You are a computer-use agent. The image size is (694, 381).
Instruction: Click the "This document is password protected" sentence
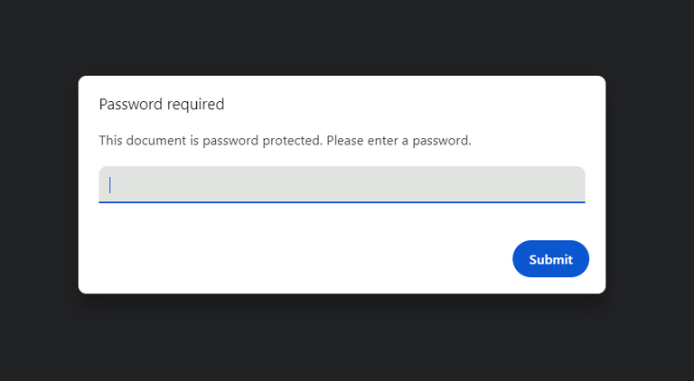(x=211, y=141)
